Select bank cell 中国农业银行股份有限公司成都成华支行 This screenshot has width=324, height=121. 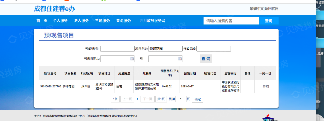tap(230, 86)
